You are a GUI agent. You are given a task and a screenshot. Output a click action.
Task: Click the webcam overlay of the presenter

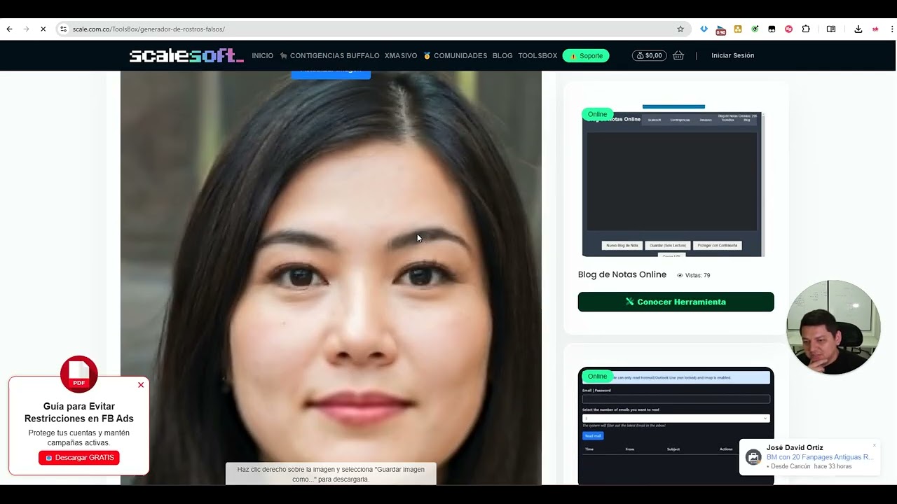pos(833,327)
